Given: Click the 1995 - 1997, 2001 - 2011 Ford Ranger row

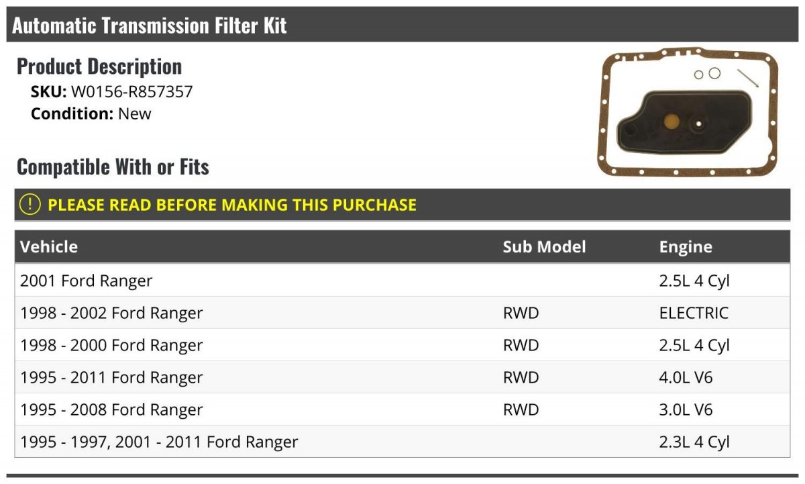Looking at the screenshot, I should click(402, 442).
